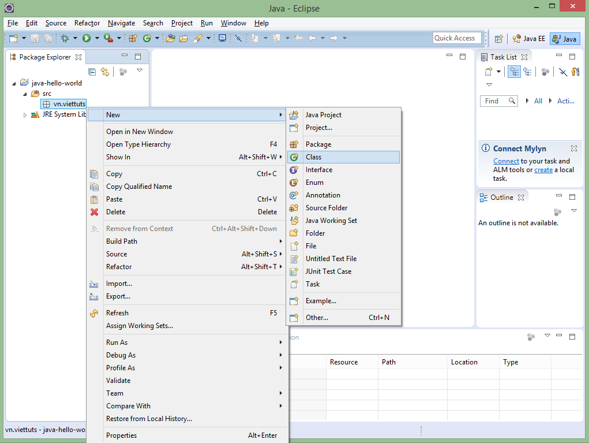Select the vn.viettuts package
Screen dimensions: 589x443
point(63,104)
